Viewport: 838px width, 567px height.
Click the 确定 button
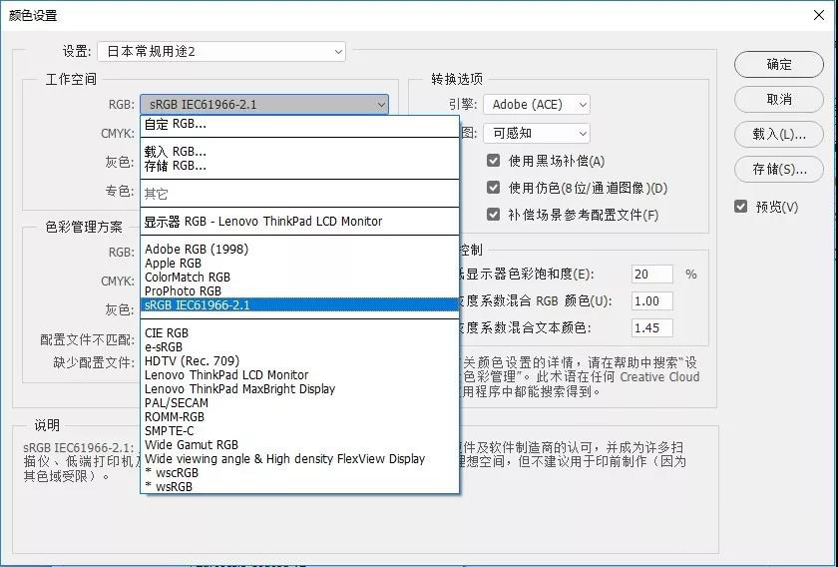coord(779,65)
